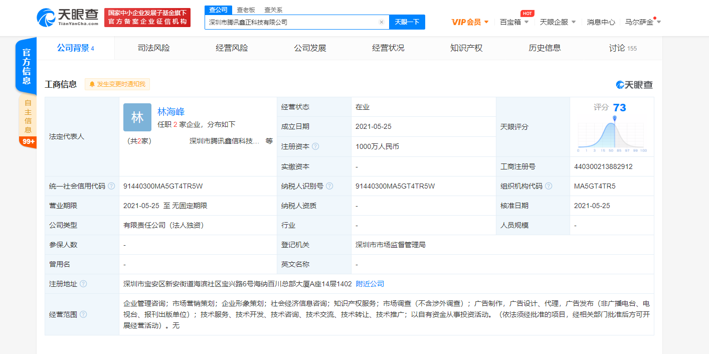The width and height of the screenshot is (709, 354).
Task: Click the company name search input field
Action: click(291, 22)
